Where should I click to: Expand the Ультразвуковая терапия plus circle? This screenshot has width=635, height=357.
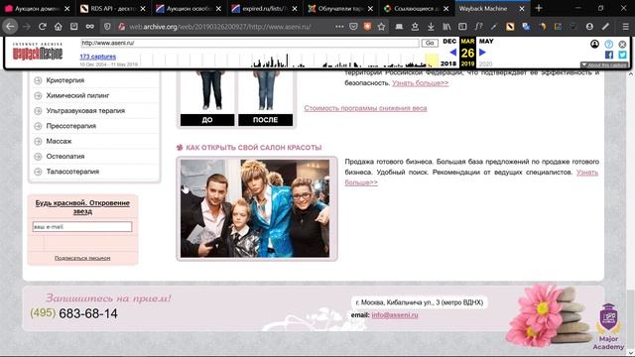tap(38, 111)
